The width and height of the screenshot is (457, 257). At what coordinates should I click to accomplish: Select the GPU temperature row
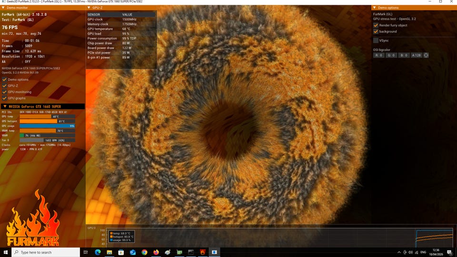point(121,29)
